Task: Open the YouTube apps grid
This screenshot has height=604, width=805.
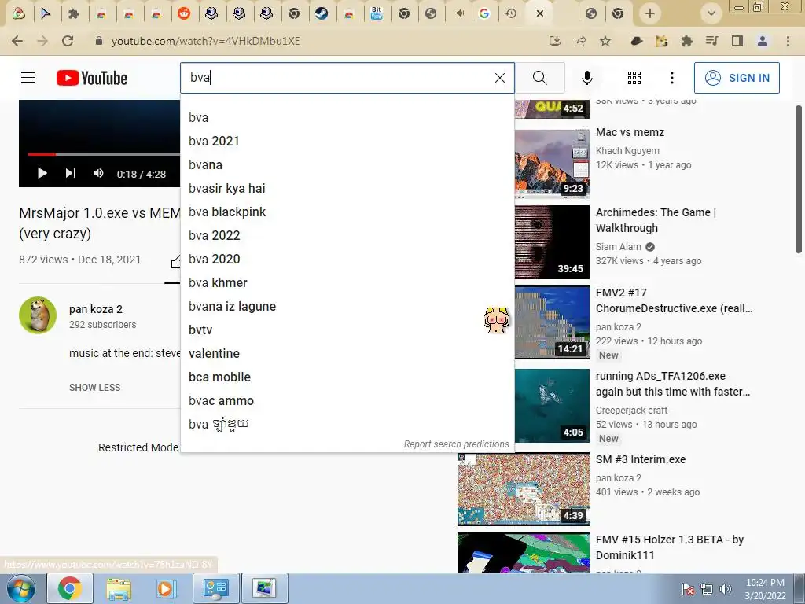Action: [x=634, y=78]
